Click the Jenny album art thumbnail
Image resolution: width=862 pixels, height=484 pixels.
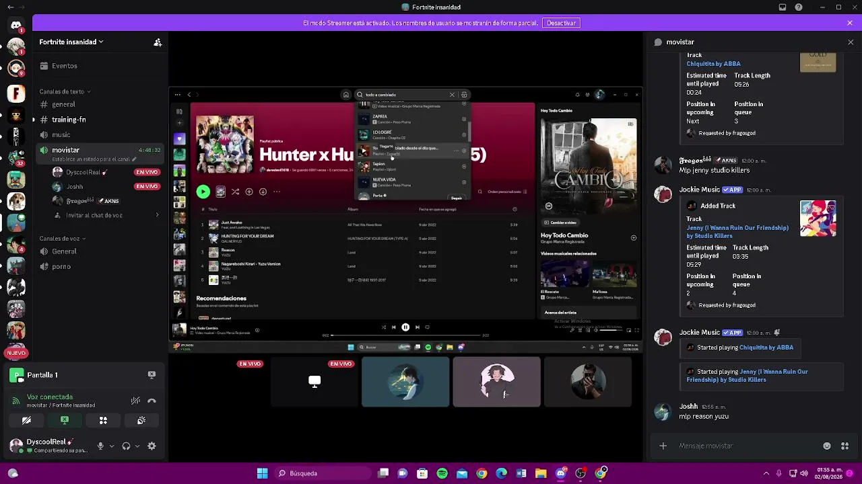click(818, 218)
